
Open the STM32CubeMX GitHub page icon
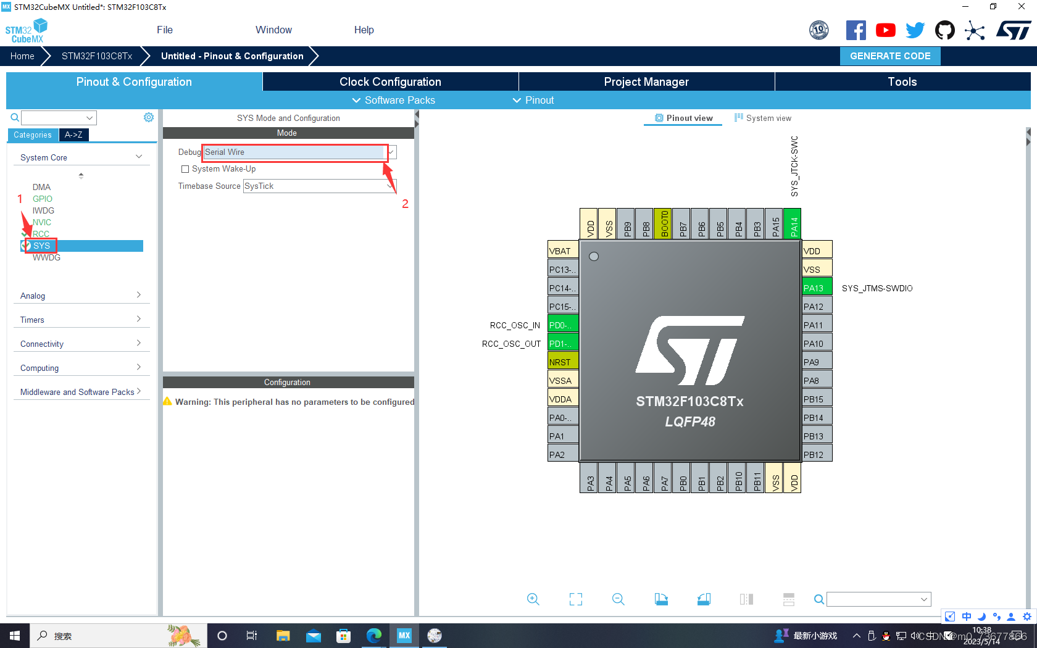click(x=944, y=30)
